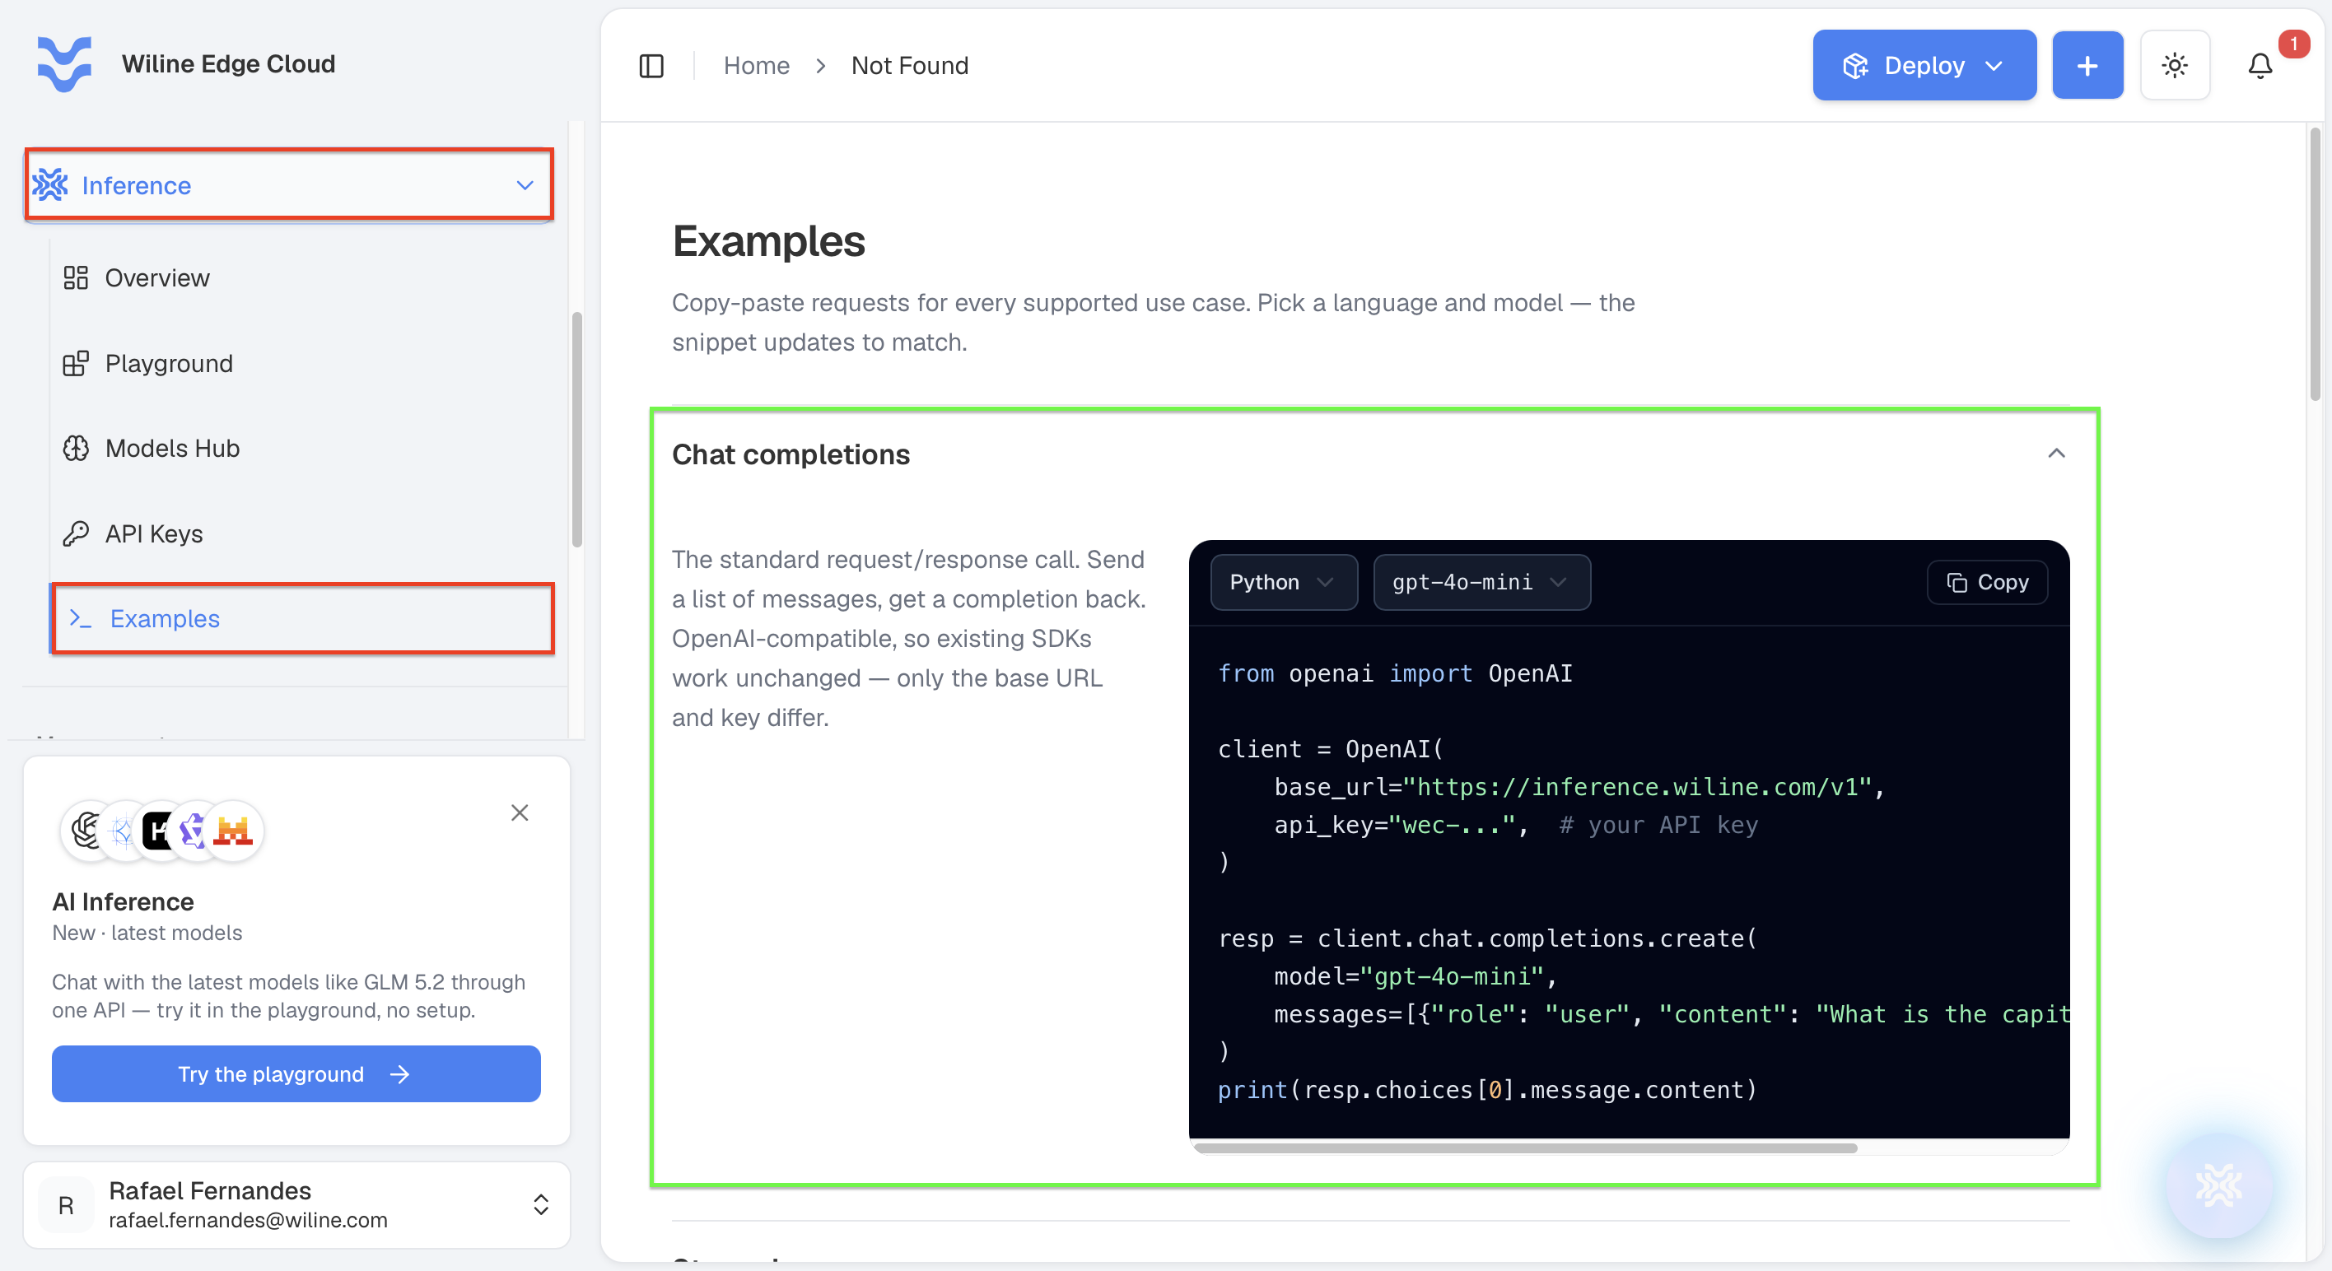Viewport: 2332px width, 1271px height.
Task: Click the blue plus button
Action: [2087, 65]
